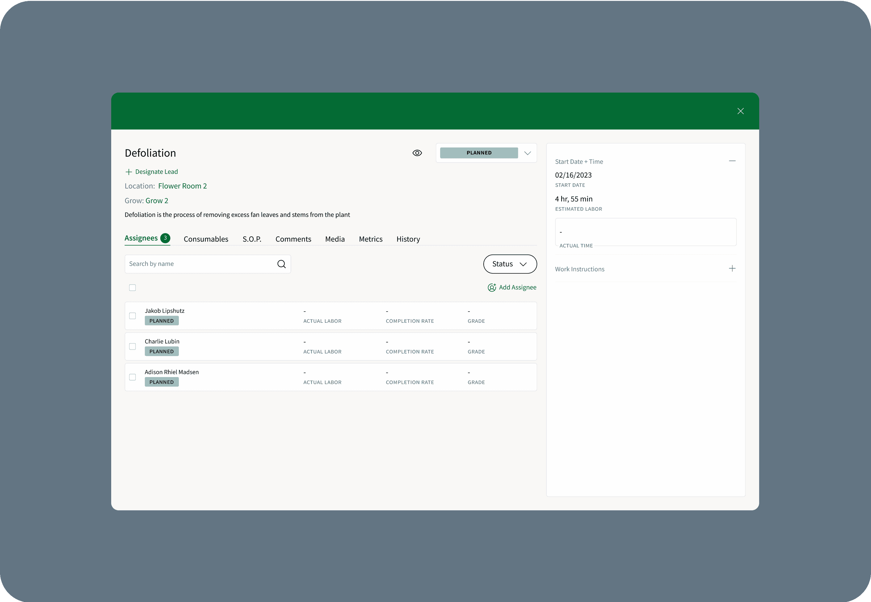Switch to the Consumables tab

(x=206, y=239)
